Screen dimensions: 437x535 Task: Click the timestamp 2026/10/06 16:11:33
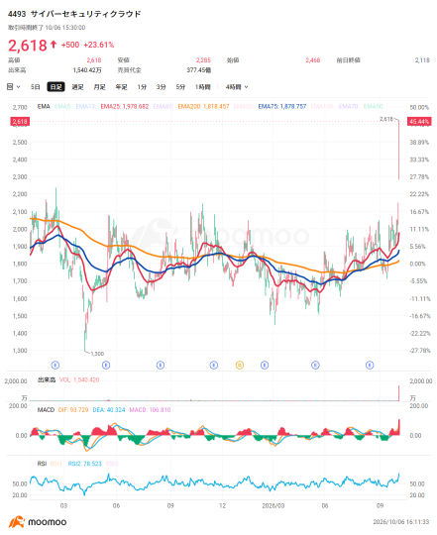pyautogui.click(x=401, y=522)
